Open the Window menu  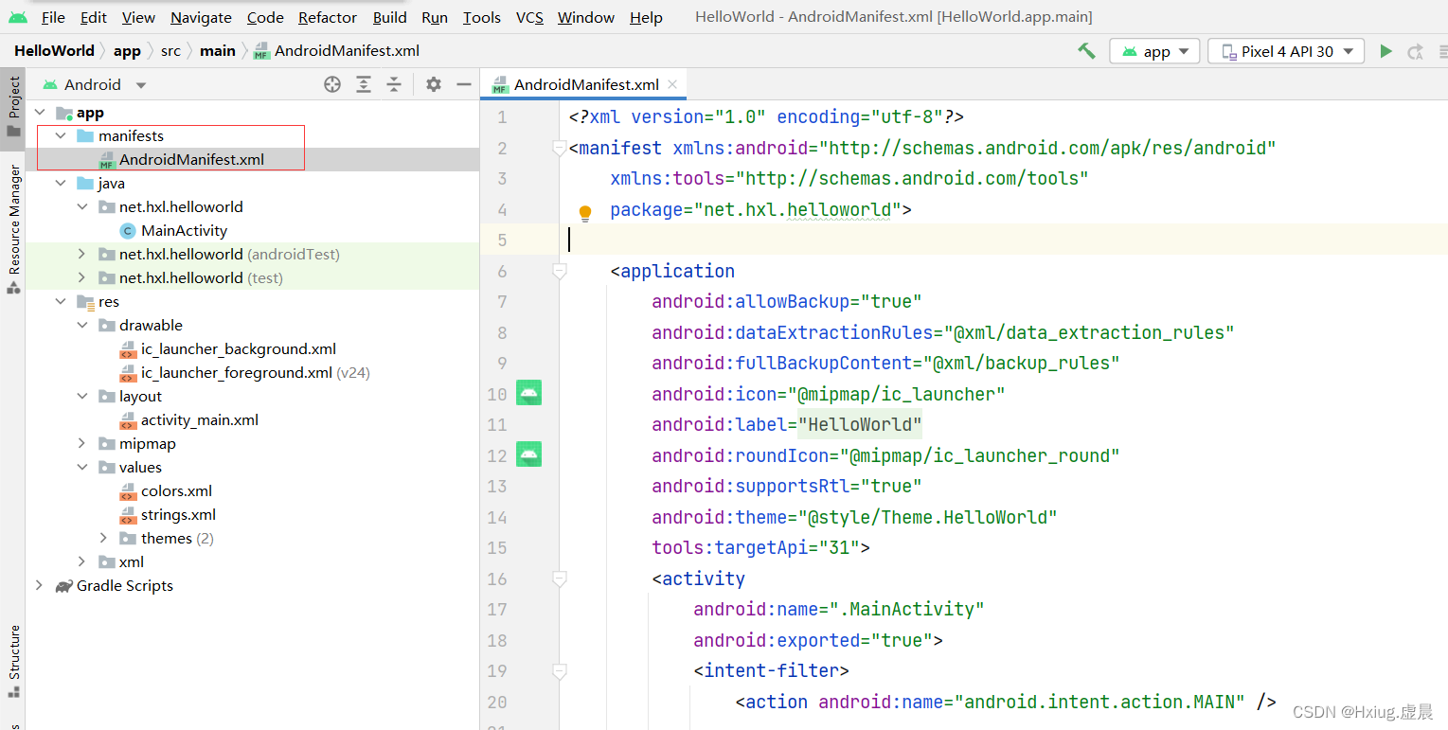584,17
